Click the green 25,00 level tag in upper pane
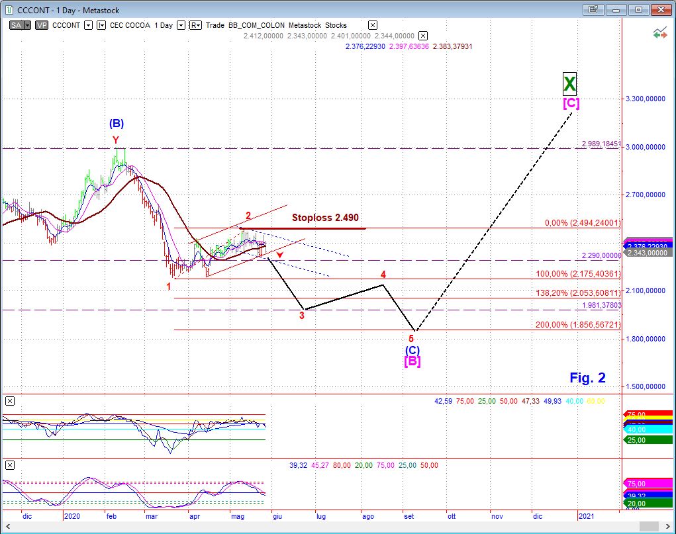Screen dimensions: 676x534 click(648, 440)
